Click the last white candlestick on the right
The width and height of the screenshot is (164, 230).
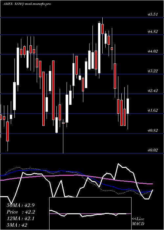(128, 106)
